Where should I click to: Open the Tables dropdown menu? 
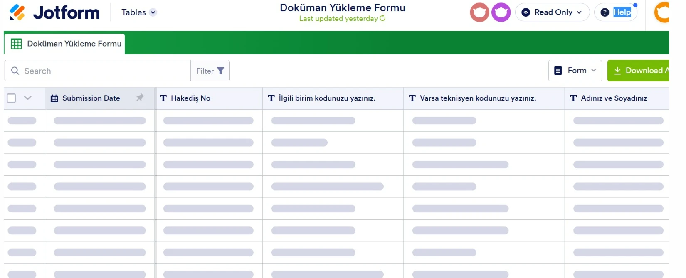(x=139, y=12)
